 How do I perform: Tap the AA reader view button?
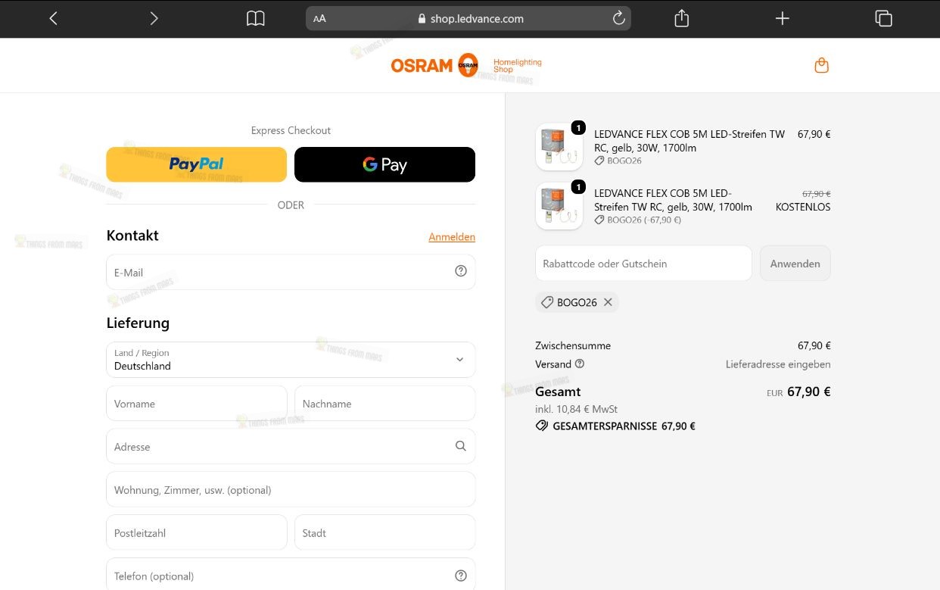[319, 19]
